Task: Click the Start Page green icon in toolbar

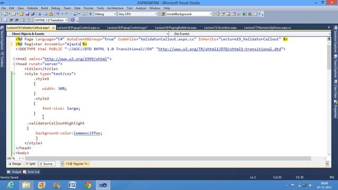Action: (x=245, y=14)
